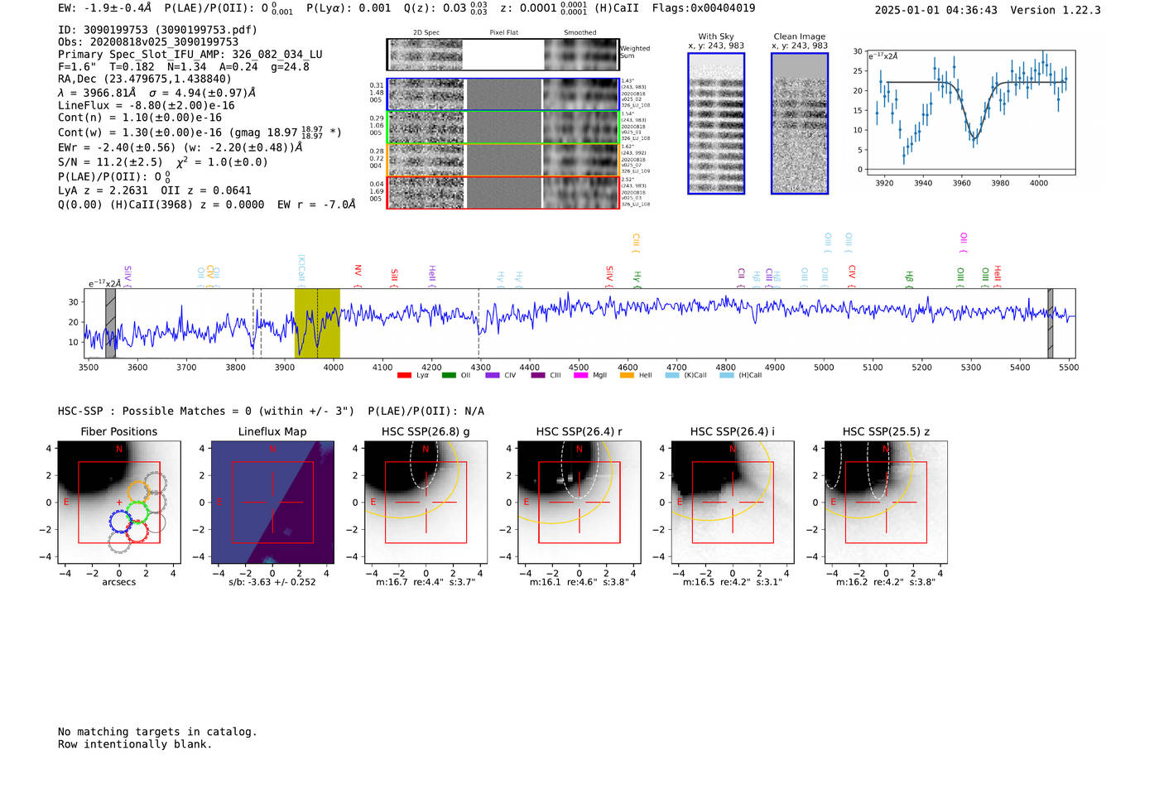Open the absorption line fit plot

click(x=971, y=111)
